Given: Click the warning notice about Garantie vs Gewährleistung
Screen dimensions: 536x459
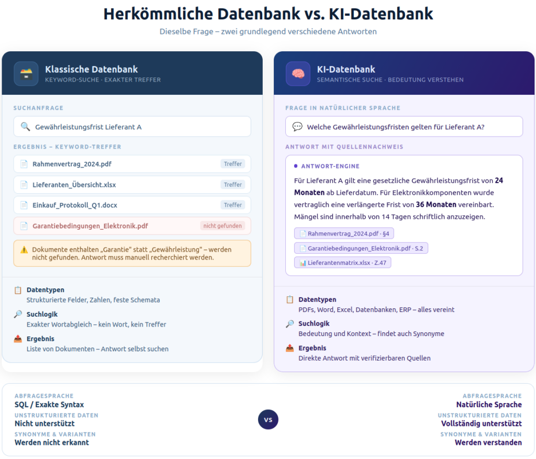Looking at the screenshot, I should (132, 253).
